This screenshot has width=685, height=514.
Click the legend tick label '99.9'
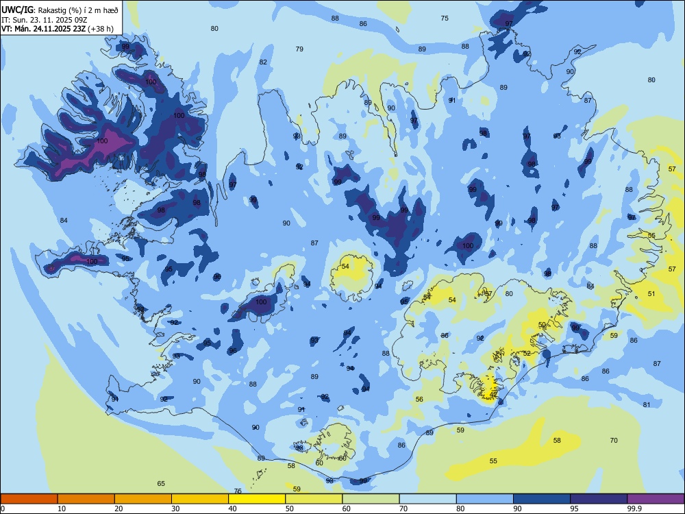[634, 509]
